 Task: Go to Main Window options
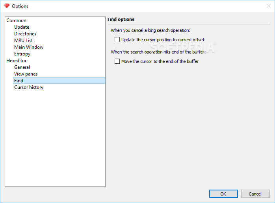(29, 47)
